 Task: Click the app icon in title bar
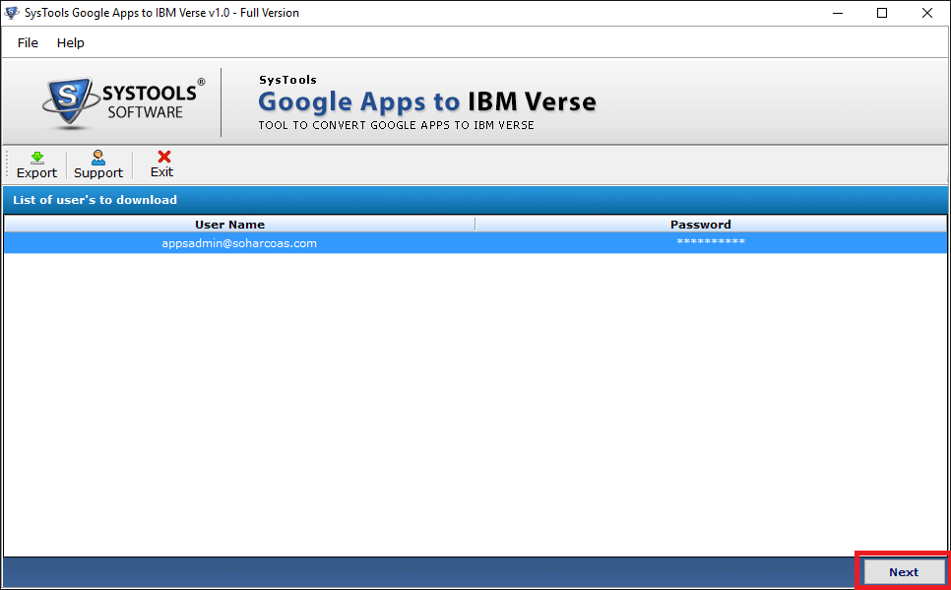[x=12, y=13]
